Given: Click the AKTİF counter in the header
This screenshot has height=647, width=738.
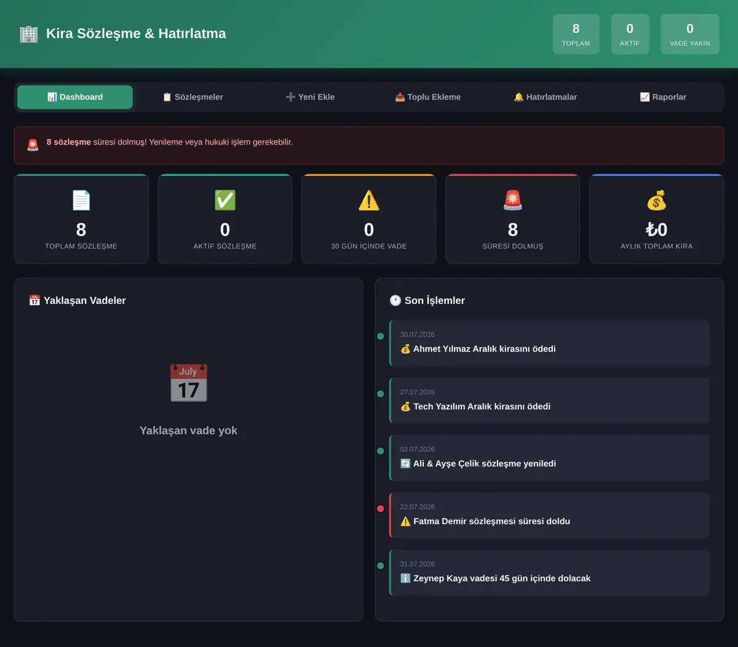Looking at the screenshot, I should (630, 34).
